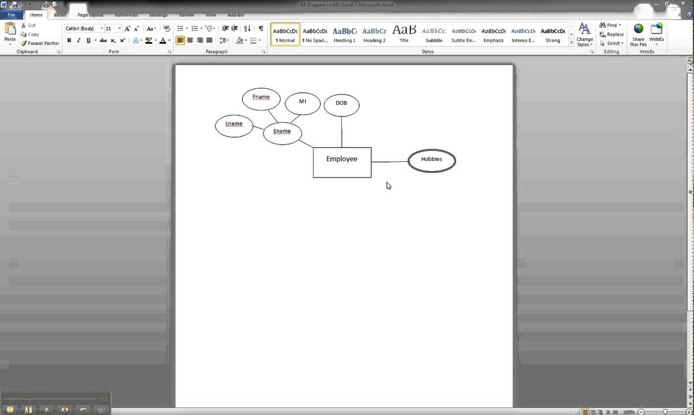Grow font size with larger A icon
This screenshot has width=694, height=415.
pos(128,28)
